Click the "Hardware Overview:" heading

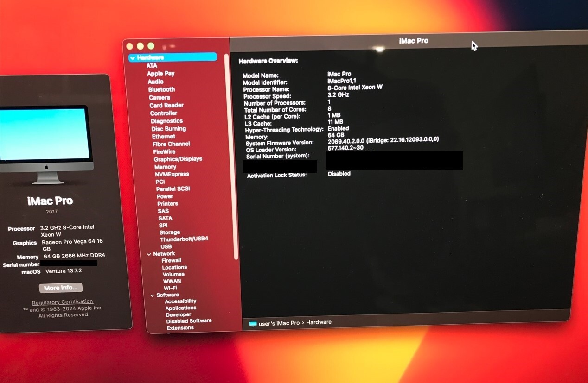[x=268, y=61]
